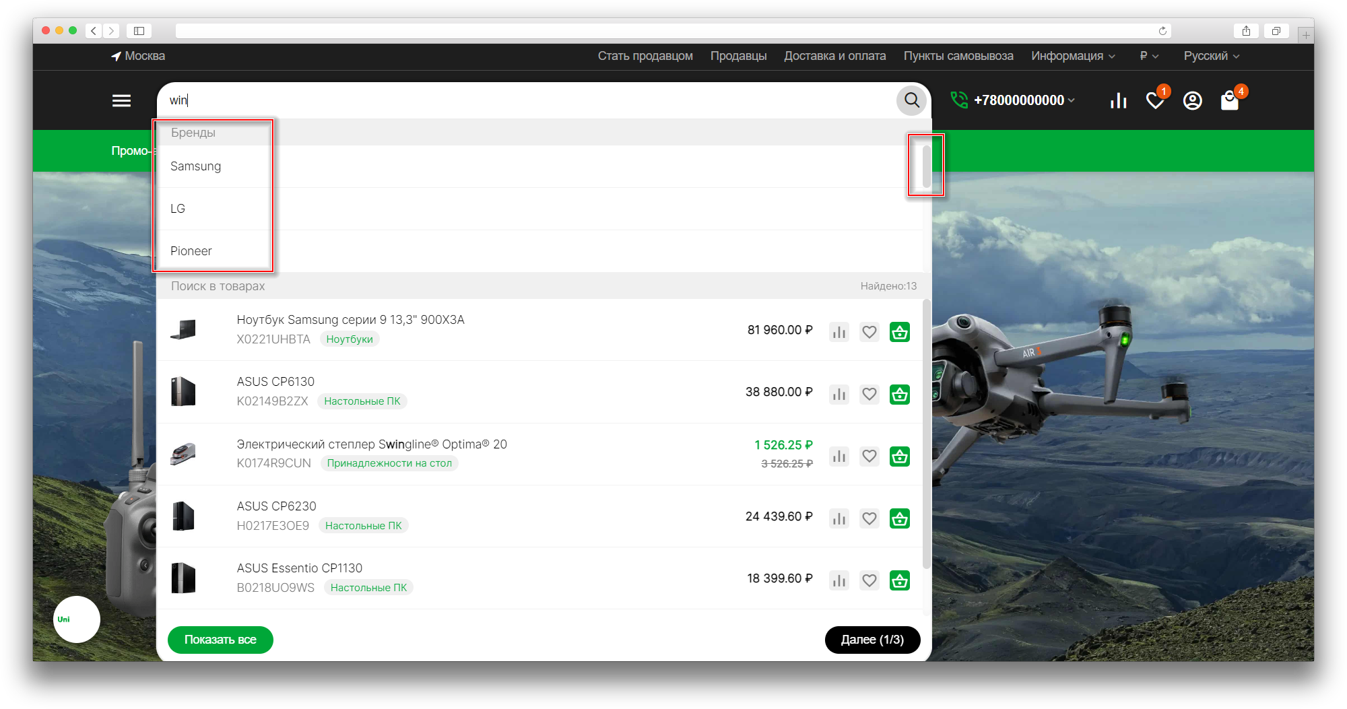1347x709 pixels.
Task: Toggle favorite for ASUS Essentio CP1130
Action: point(869,580)
